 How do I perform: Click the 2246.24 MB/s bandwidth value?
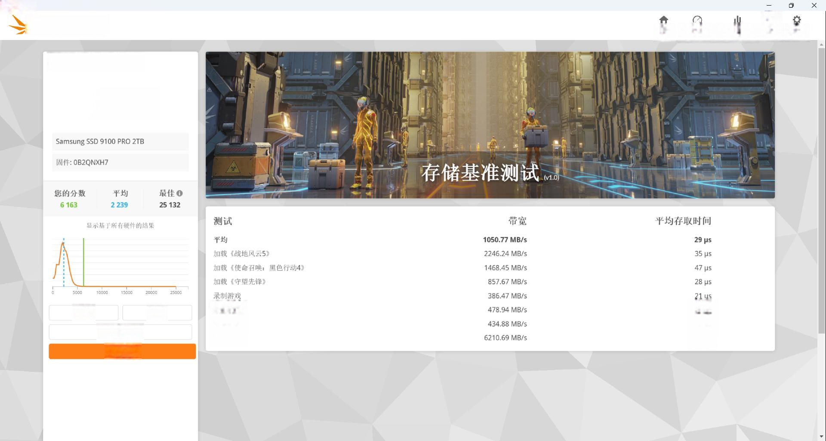(x=505, y=254)
